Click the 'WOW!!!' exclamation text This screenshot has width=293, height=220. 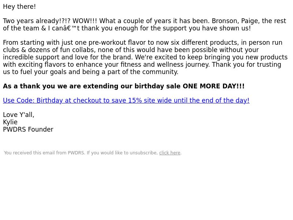tap(85, 21)
